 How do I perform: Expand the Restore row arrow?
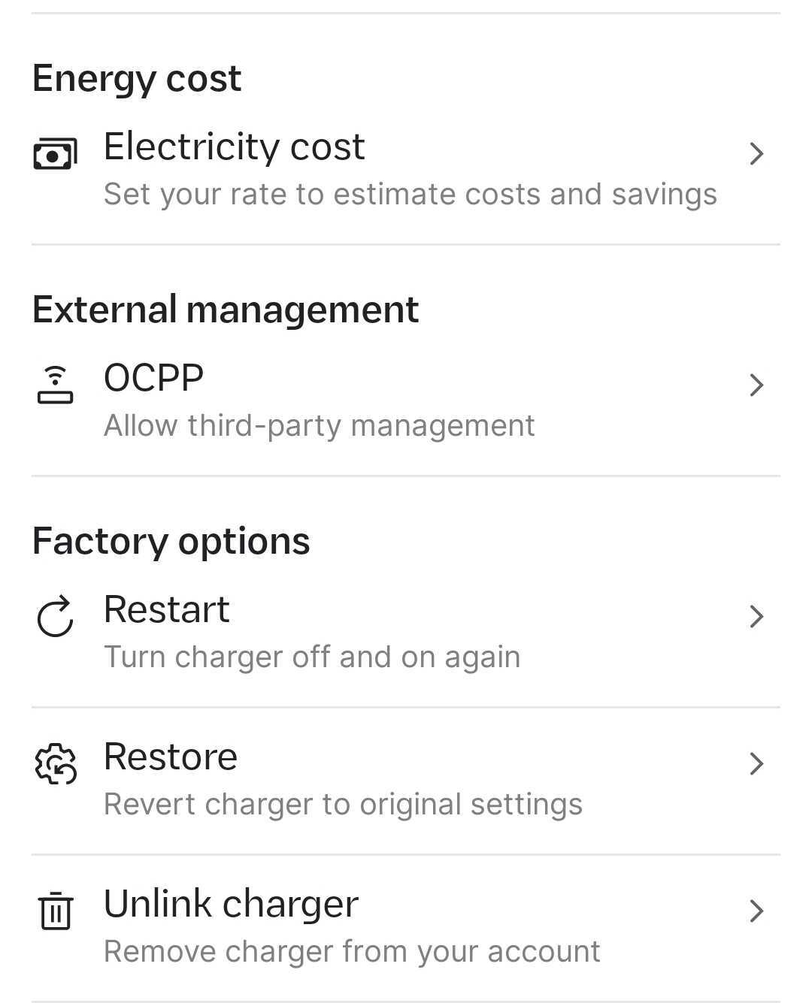pos(756,763)
